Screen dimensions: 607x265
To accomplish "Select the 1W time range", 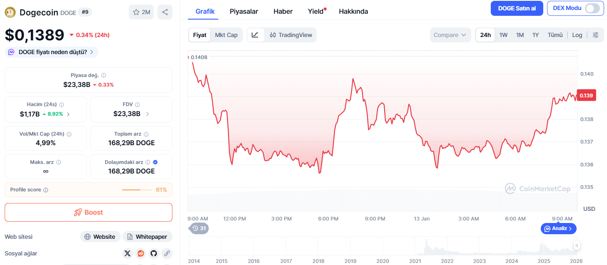I will pos(503,35).
